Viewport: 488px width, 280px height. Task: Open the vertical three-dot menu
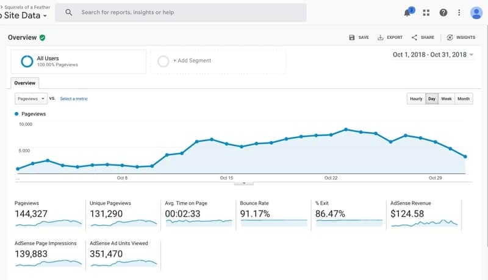pos(459,12)
